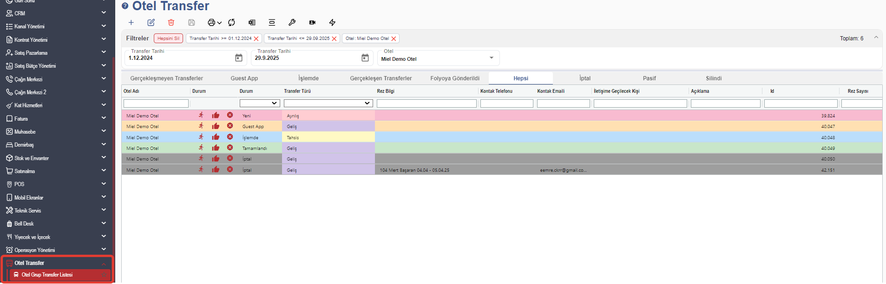Switch to the Guest App tab
The image size is (886, 284).
[244, 78]
